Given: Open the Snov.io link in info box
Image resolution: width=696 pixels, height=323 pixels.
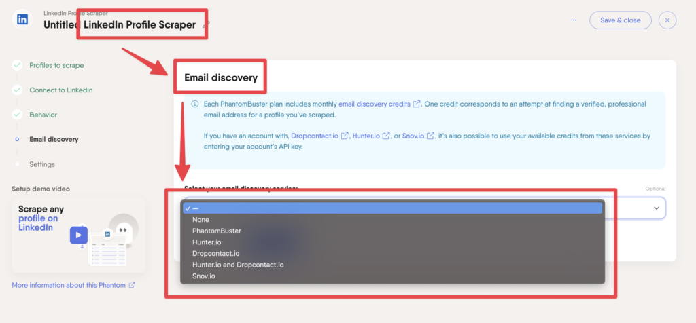Looking at the screenshot, I should click(415, 136).
